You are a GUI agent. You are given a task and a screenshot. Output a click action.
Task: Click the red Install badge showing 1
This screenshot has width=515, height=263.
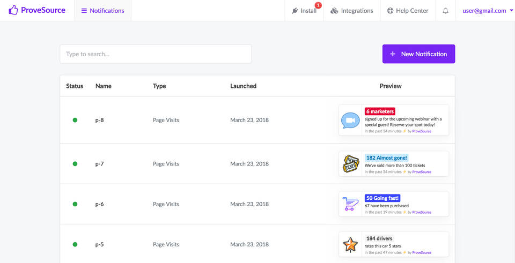[x=318, y=5]
